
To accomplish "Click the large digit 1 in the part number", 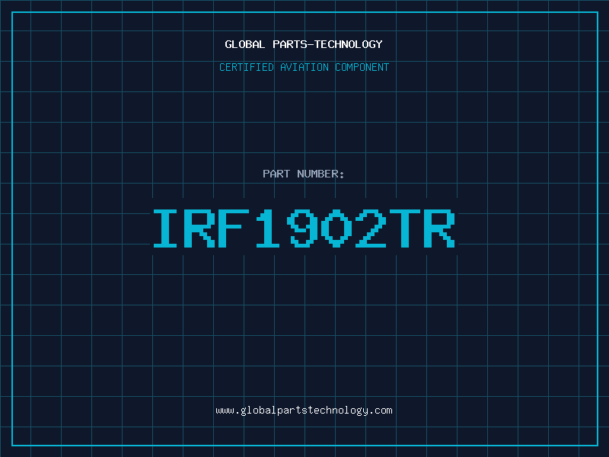I will (x=267, y=228).
